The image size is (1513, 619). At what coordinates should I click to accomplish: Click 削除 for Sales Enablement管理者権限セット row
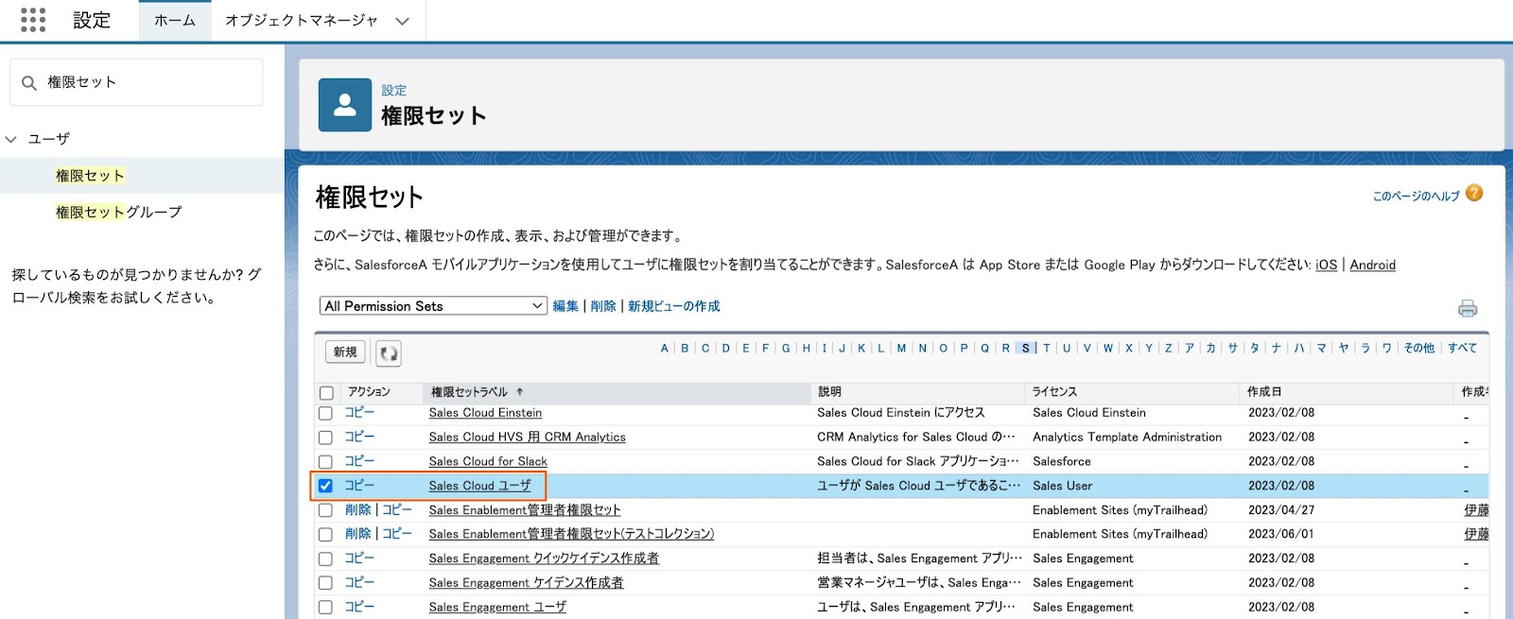[x=357, y=509]
